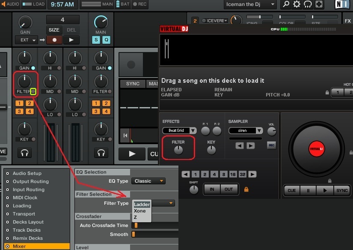Screen dimensions: 353x250
Task: Click the loop recorder record button
Action: (x=54, y=40)
